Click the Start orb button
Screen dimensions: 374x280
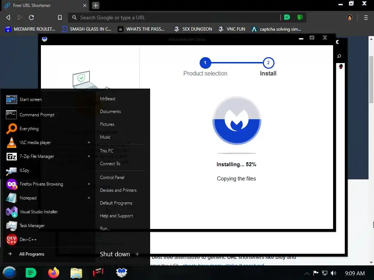tap(9, 273)
